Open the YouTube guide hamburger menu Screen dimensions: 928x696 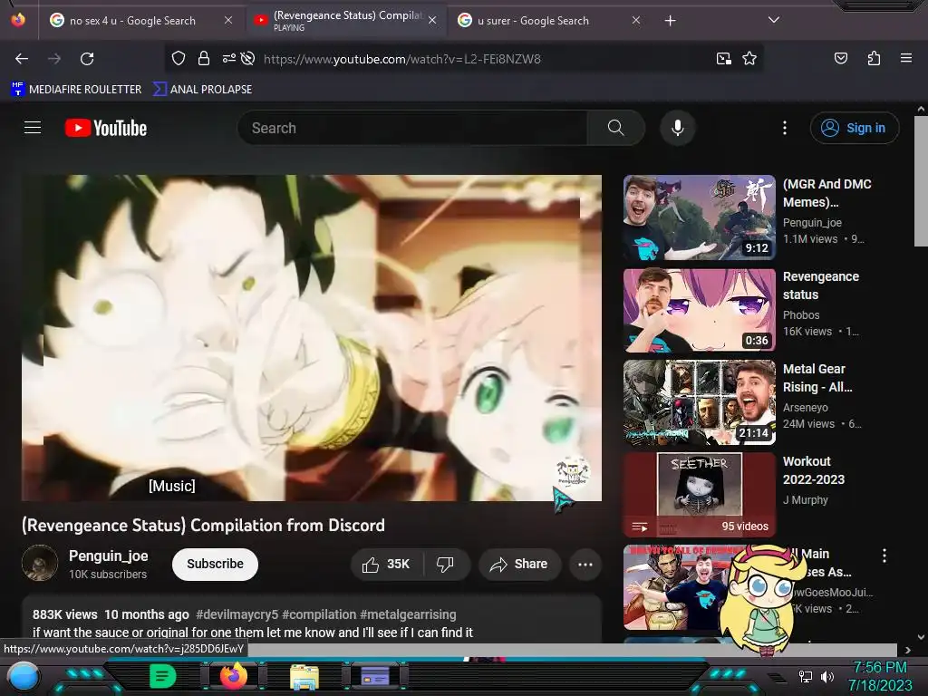[33, 127]
